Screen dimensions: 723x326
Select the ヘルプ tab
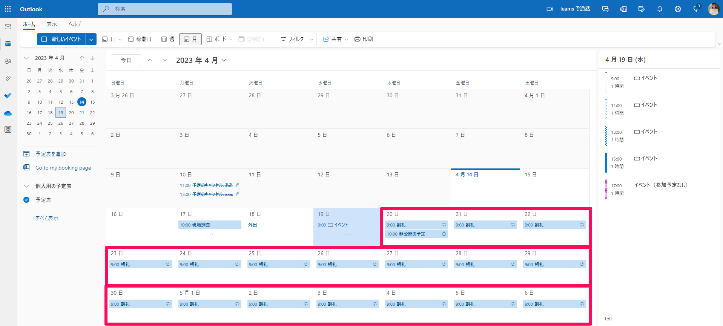pos(75,24)
